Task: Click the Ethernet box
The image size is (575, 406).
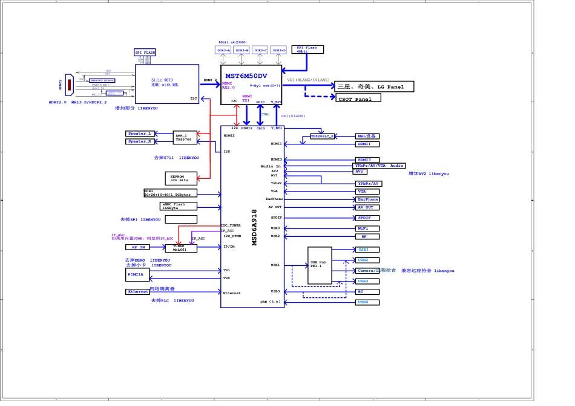Action: click(x=138, y=292)
